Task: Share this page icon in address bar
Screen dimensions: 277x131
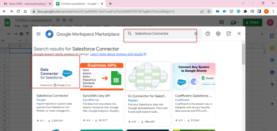Action: click(202, 11)
